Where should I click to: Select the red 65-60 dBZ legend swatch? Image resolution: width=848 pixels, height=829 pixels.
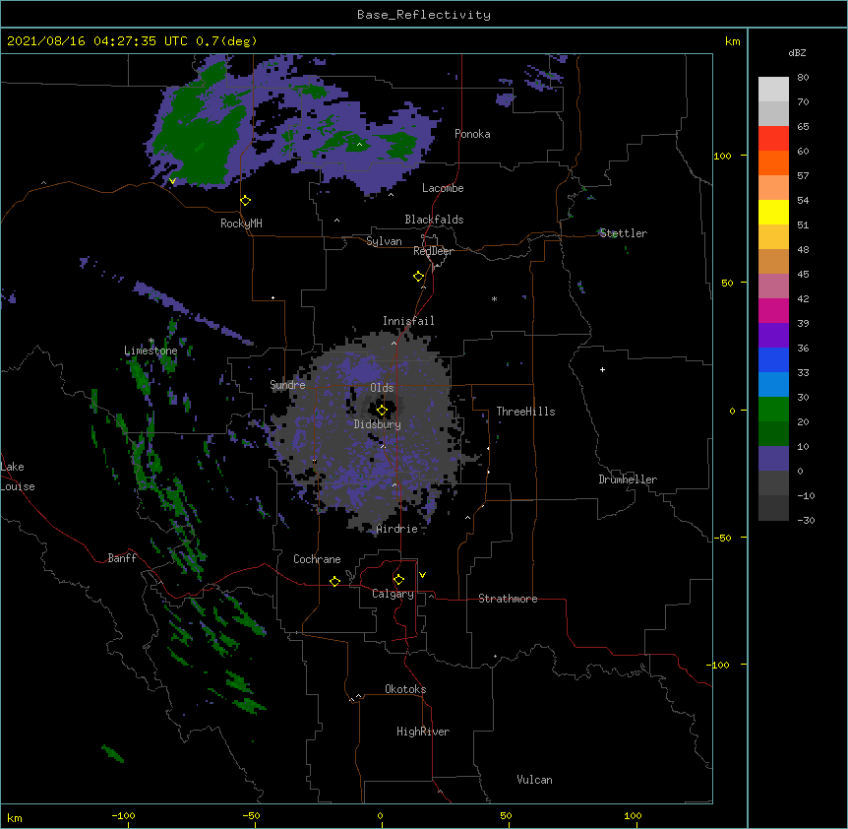tap(773, 139)
